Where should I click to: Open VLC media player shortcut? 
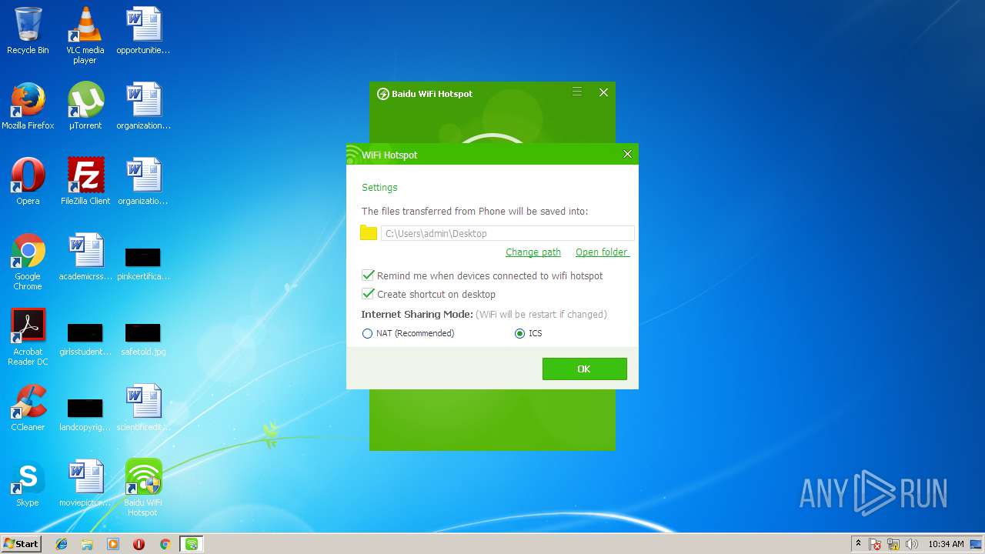85,35
